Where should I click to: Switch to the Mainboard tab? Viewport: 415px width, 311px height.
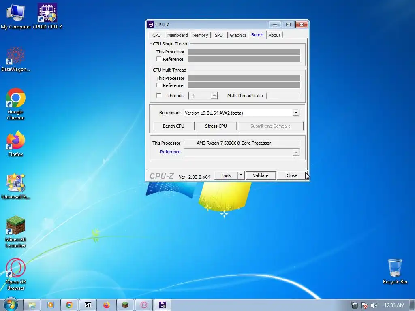coord(178,35)
